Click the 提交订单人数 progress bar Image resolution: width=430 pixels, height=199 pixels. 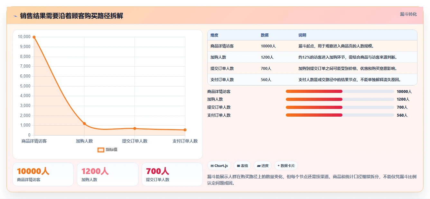340,107
